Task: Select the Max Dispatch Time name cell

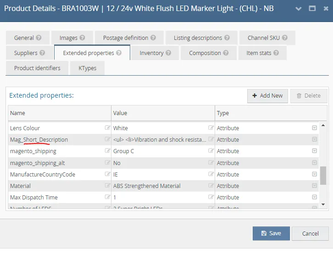Action: [60, 197]
